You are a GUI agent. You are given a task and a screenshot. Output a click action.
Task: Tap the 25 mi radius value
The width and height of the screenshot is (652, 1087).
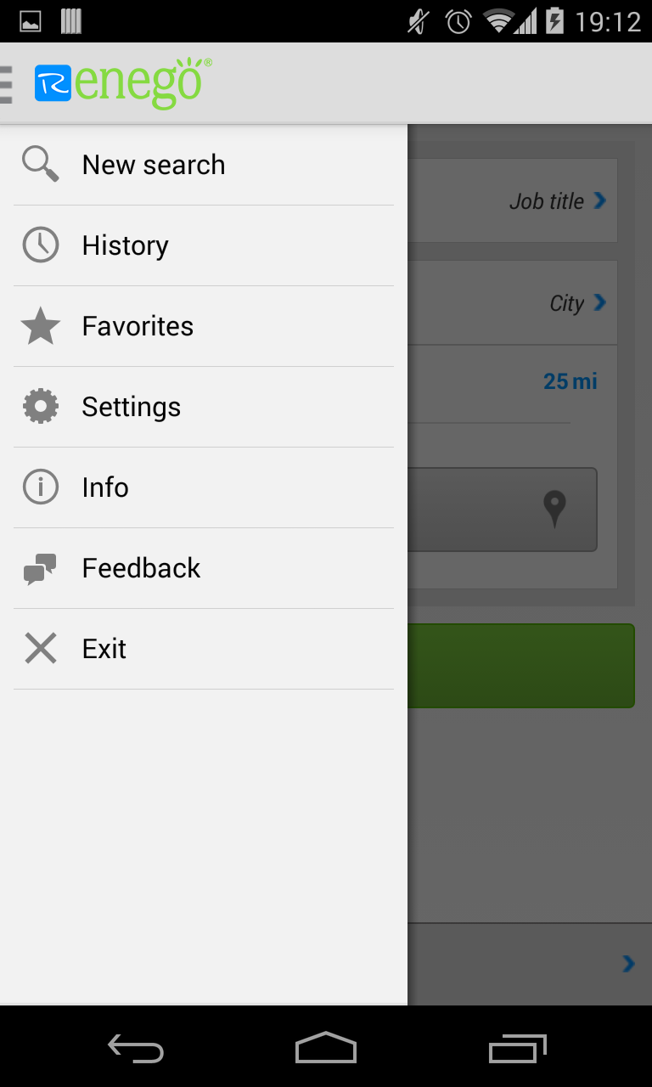[570, 381]
